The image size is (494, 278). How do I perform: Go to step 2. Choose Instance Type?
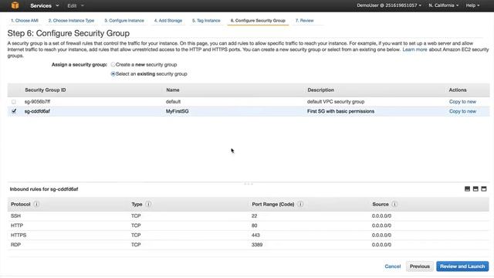[71, 21]
